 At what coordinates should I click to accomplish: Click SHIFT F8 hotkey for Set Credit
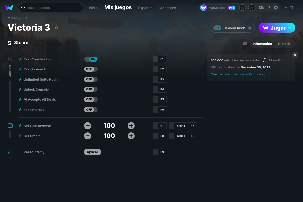pyautogui.click(x=183, y=136)
